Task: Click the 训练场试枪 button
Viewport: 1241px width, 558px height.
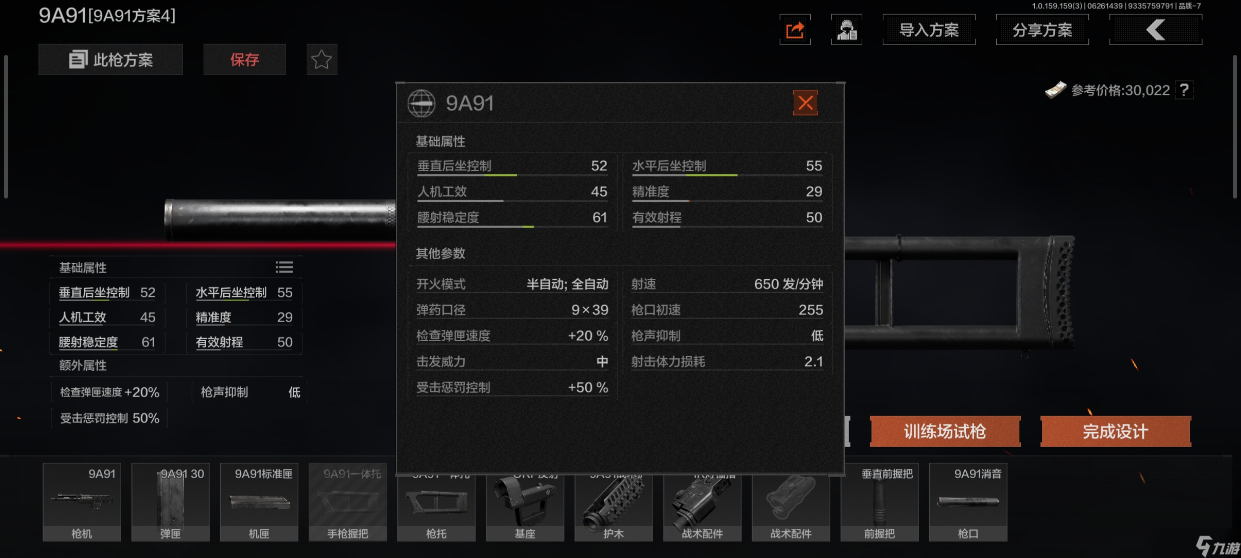Action: click(x=945, y=431)
